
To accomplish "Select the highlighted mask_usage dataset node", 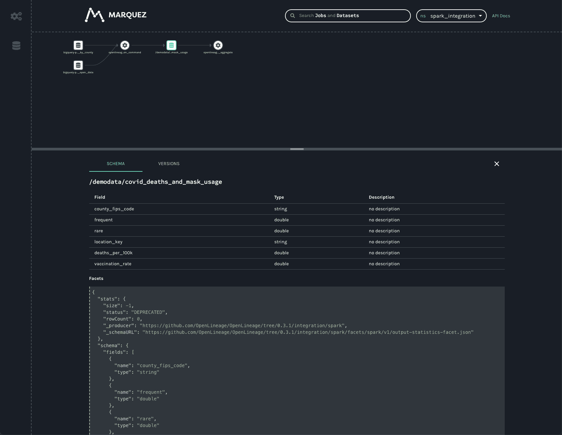I will (x=171, y=45).
